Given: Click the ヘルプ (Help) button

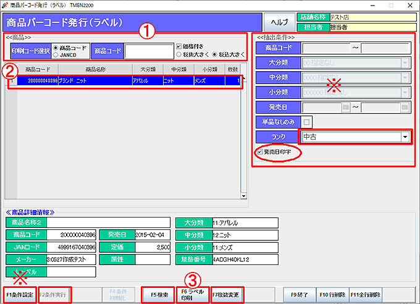Looking at the screenshot, I should 280,22.
